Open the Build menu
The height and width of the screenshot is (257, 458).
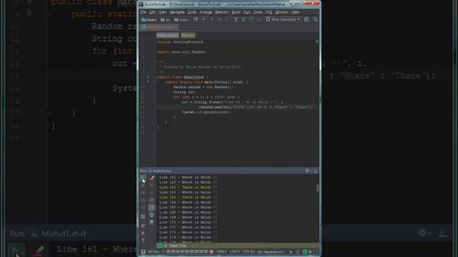tap(236, 12)
